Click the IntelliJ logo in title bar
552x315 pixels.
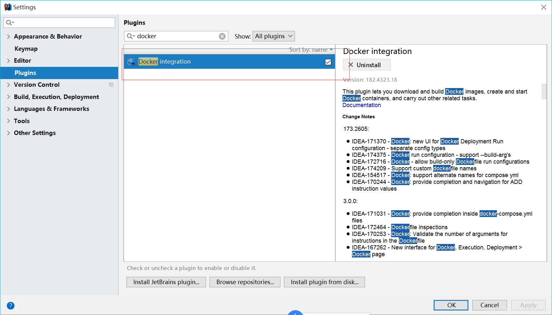[8, 7]
